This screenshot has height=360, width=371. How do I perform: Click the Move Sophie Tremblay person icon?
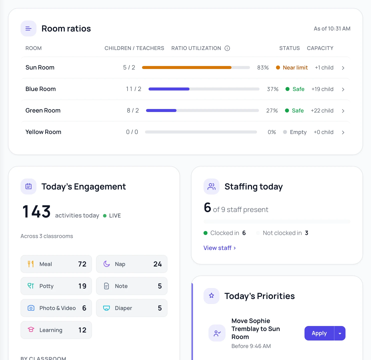click(217, 333)
